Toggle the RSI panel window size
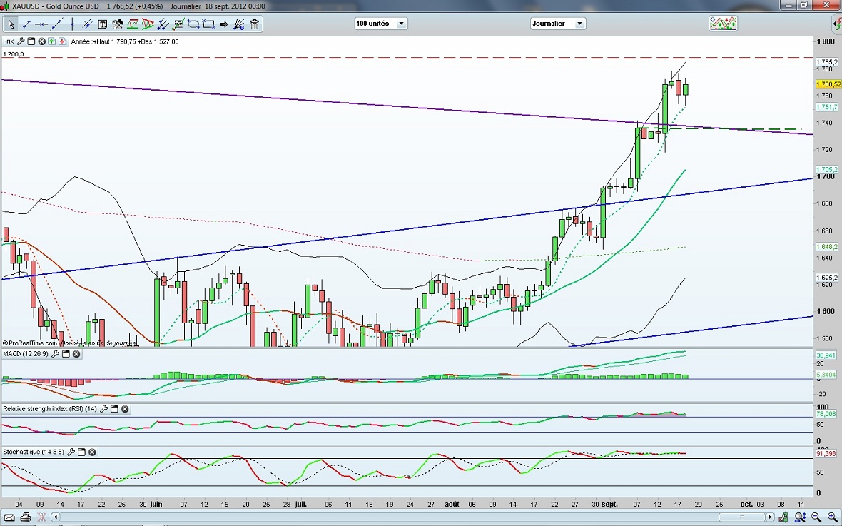 114,409
